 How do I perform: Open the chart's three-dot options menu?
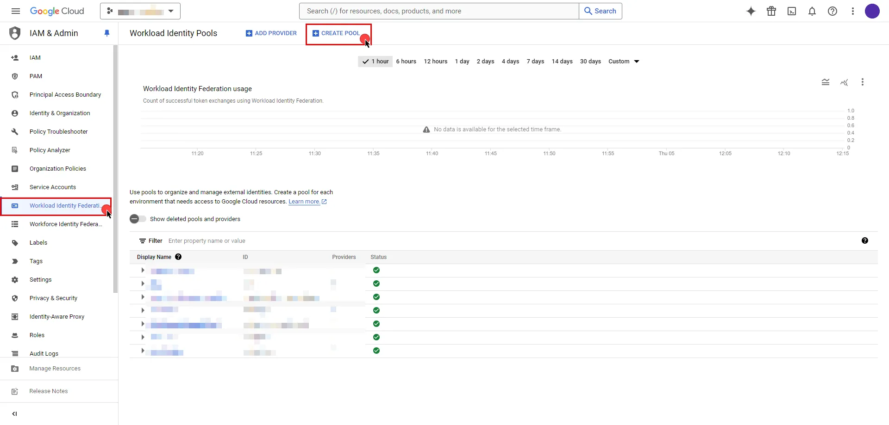863,82
